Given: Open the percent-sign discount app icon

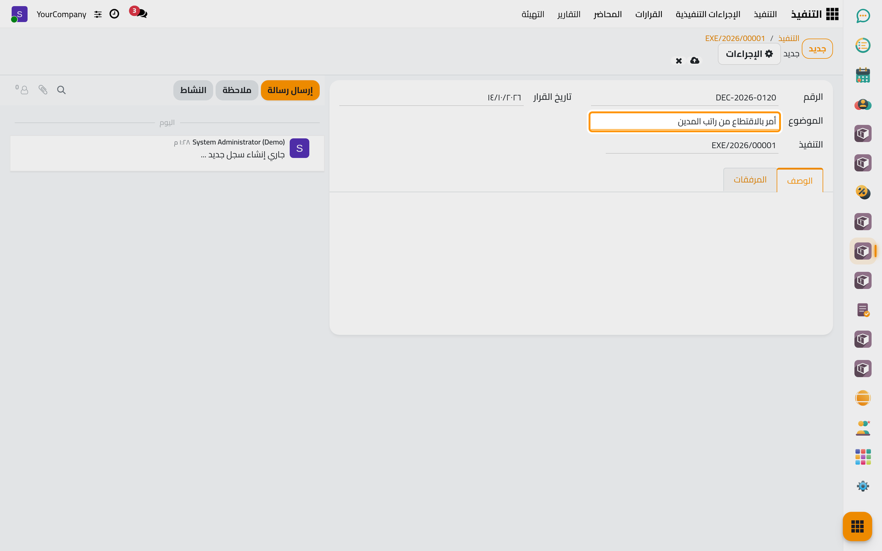Looking at the screenshot, I should [x=863, y=192].
